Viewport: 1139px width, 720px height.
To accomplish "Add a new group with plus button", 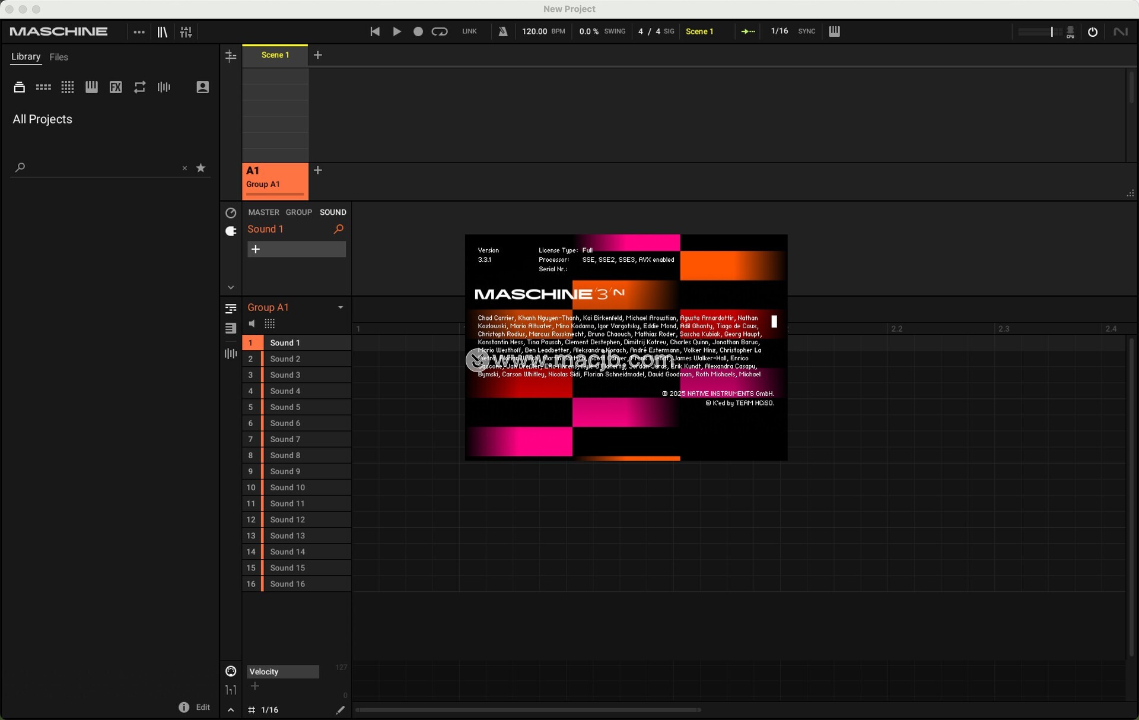I will (318, 170).
